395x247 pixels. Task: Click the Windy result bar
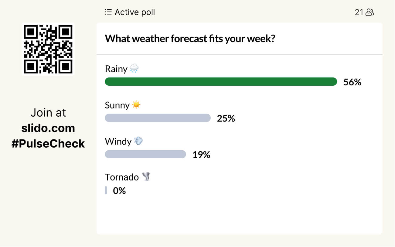pyautogui.click(x=145, y=154)
